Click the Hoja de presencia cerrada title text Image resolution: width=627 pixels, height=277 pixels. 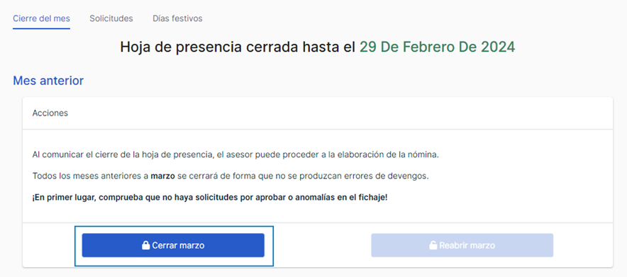tap(238, 47)
